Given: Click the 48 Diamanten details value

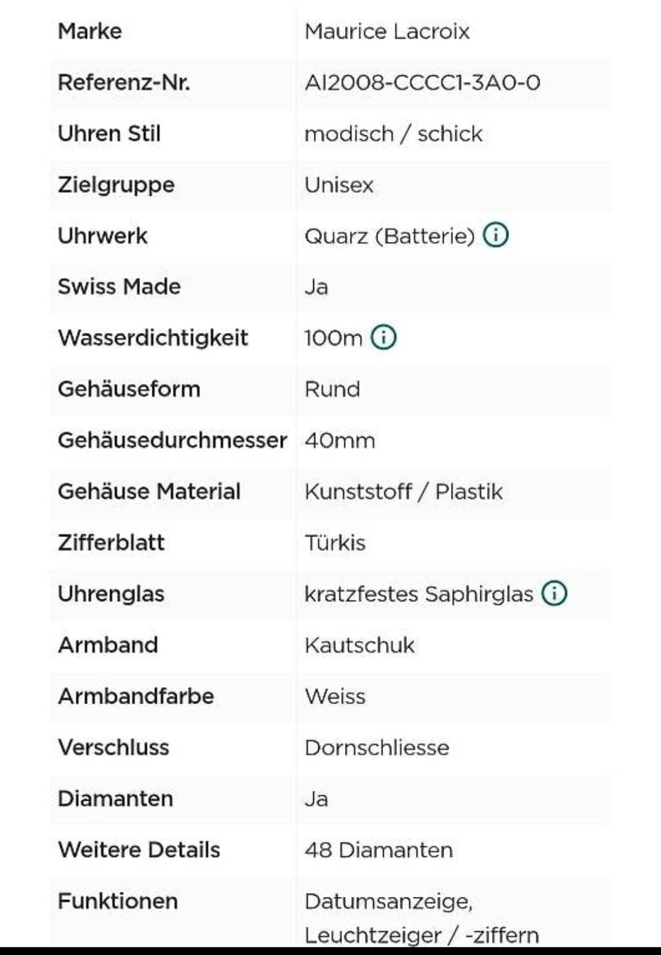Looking at the screenshot, I should pyautogui.click(x=378, y=850).
